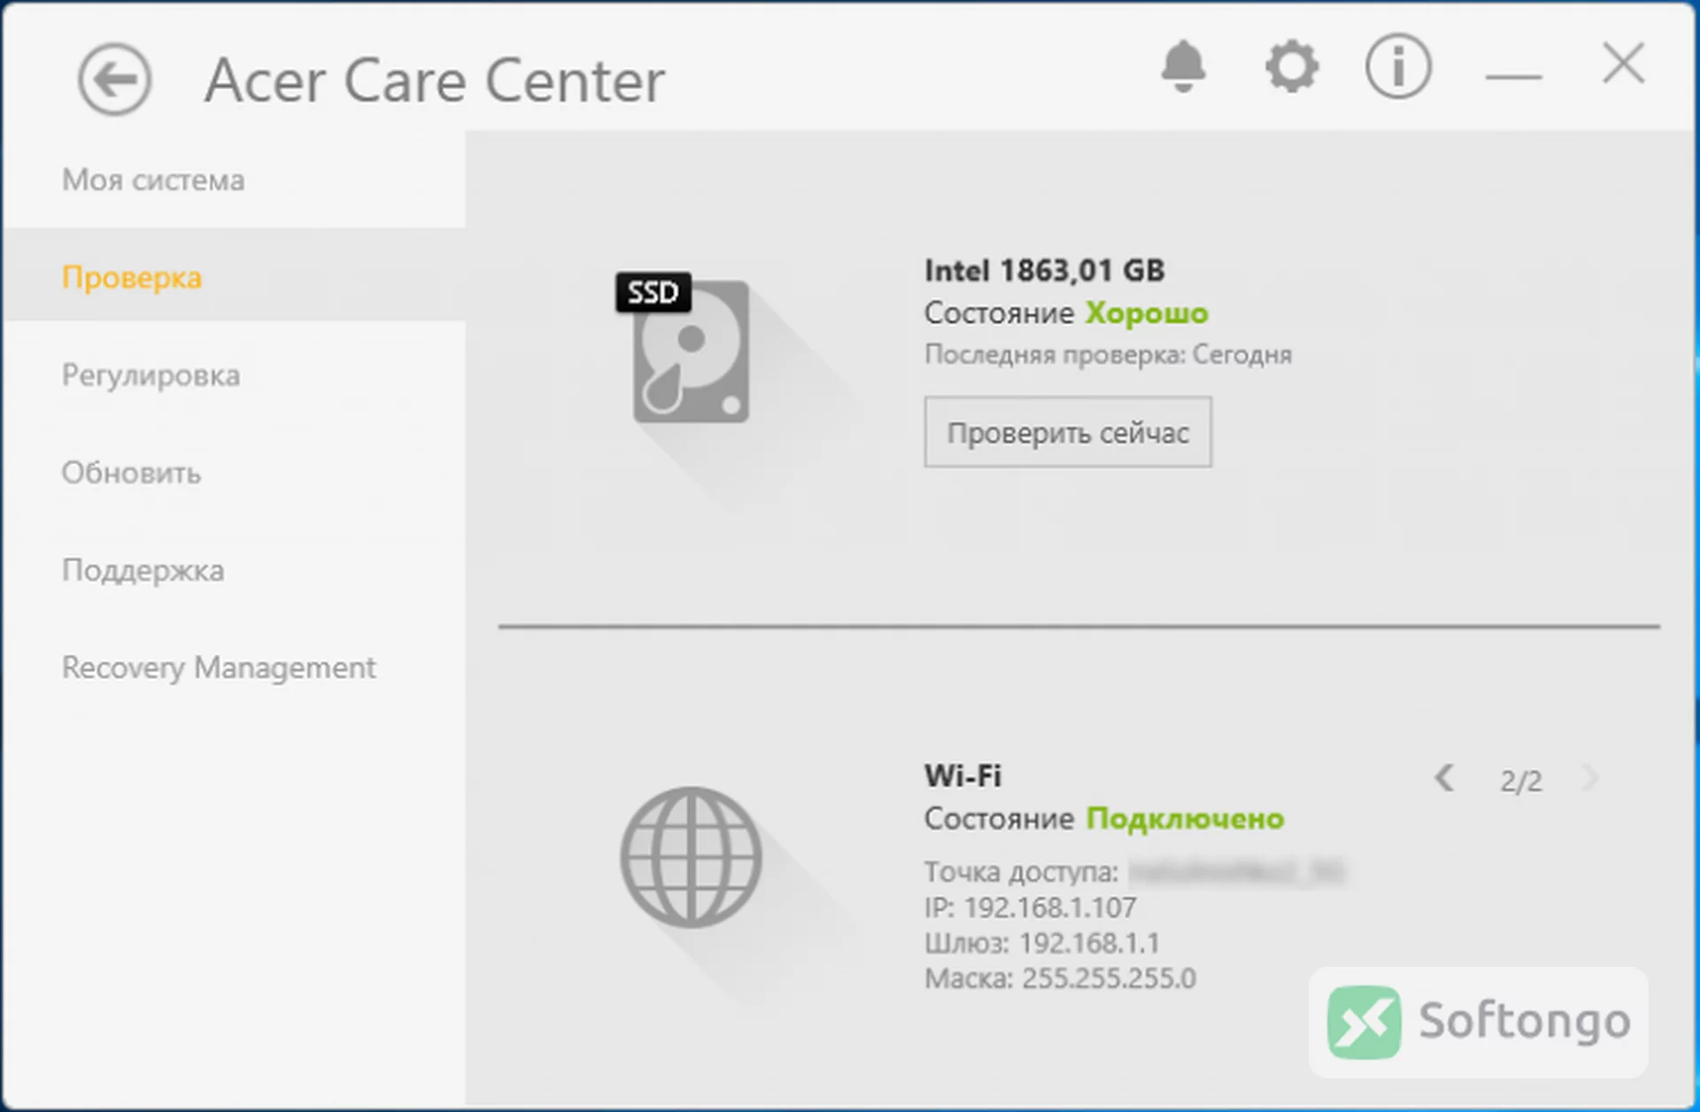The image size is (1700, 1112).
Task: Click the globe network icon
Action: point(691,857)
